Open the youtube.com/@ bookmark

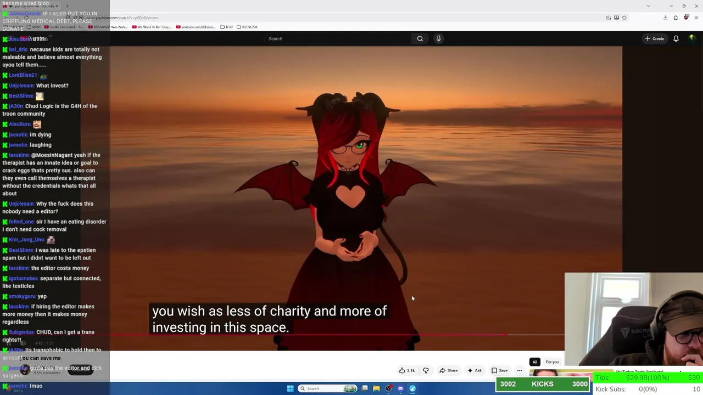(x=196, y=27)
